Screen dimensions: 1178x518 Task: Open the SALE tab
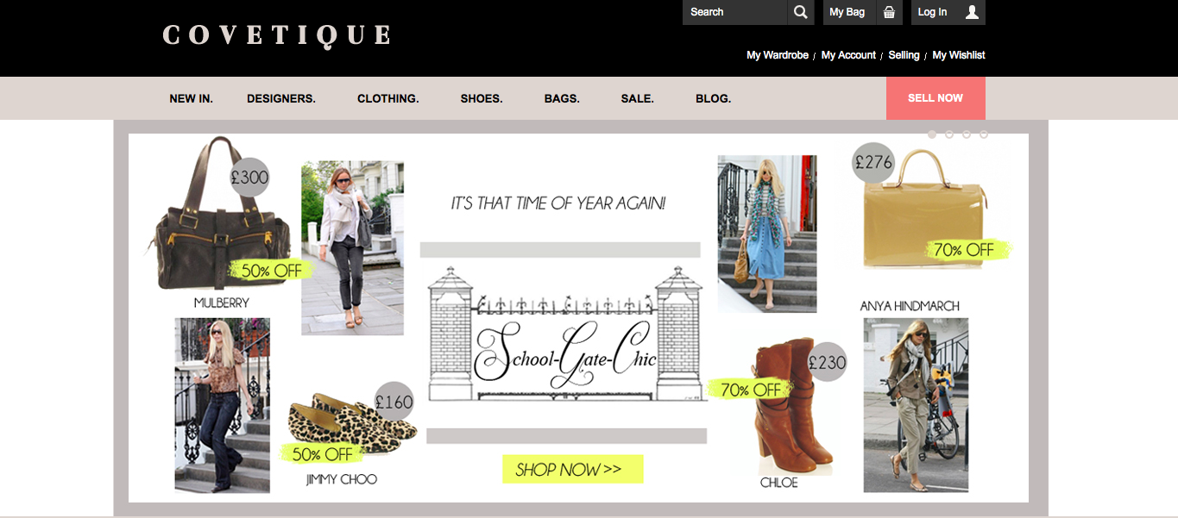tap(638, 98)
